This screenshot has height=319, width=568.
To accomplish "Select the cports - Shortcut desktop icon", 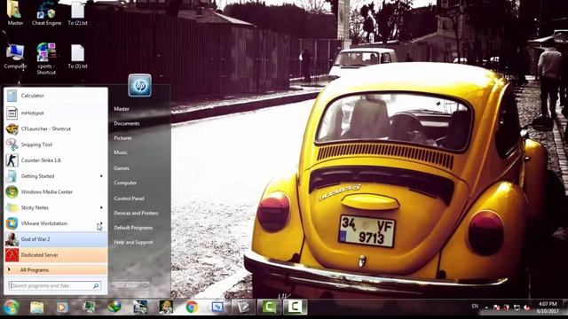I will (46, 58).
